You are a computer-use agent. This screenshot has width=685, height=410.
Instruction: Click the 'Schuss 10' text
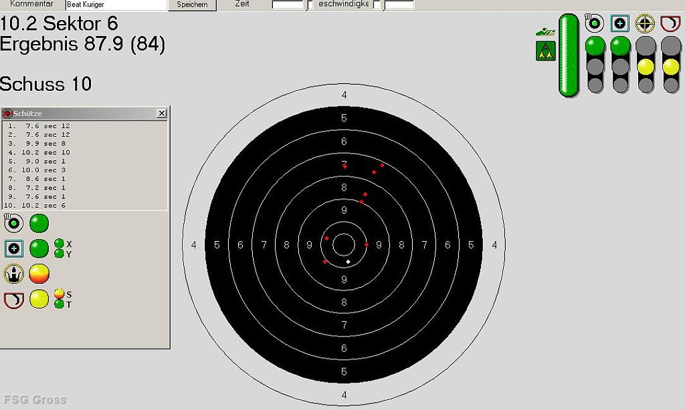46,83
